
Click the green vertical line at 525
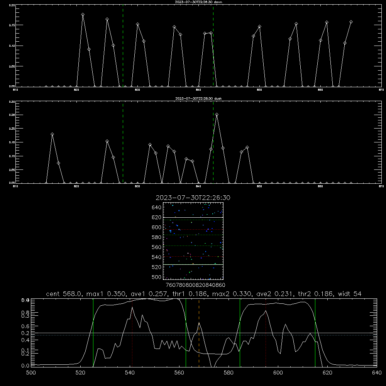click(93, 332)
